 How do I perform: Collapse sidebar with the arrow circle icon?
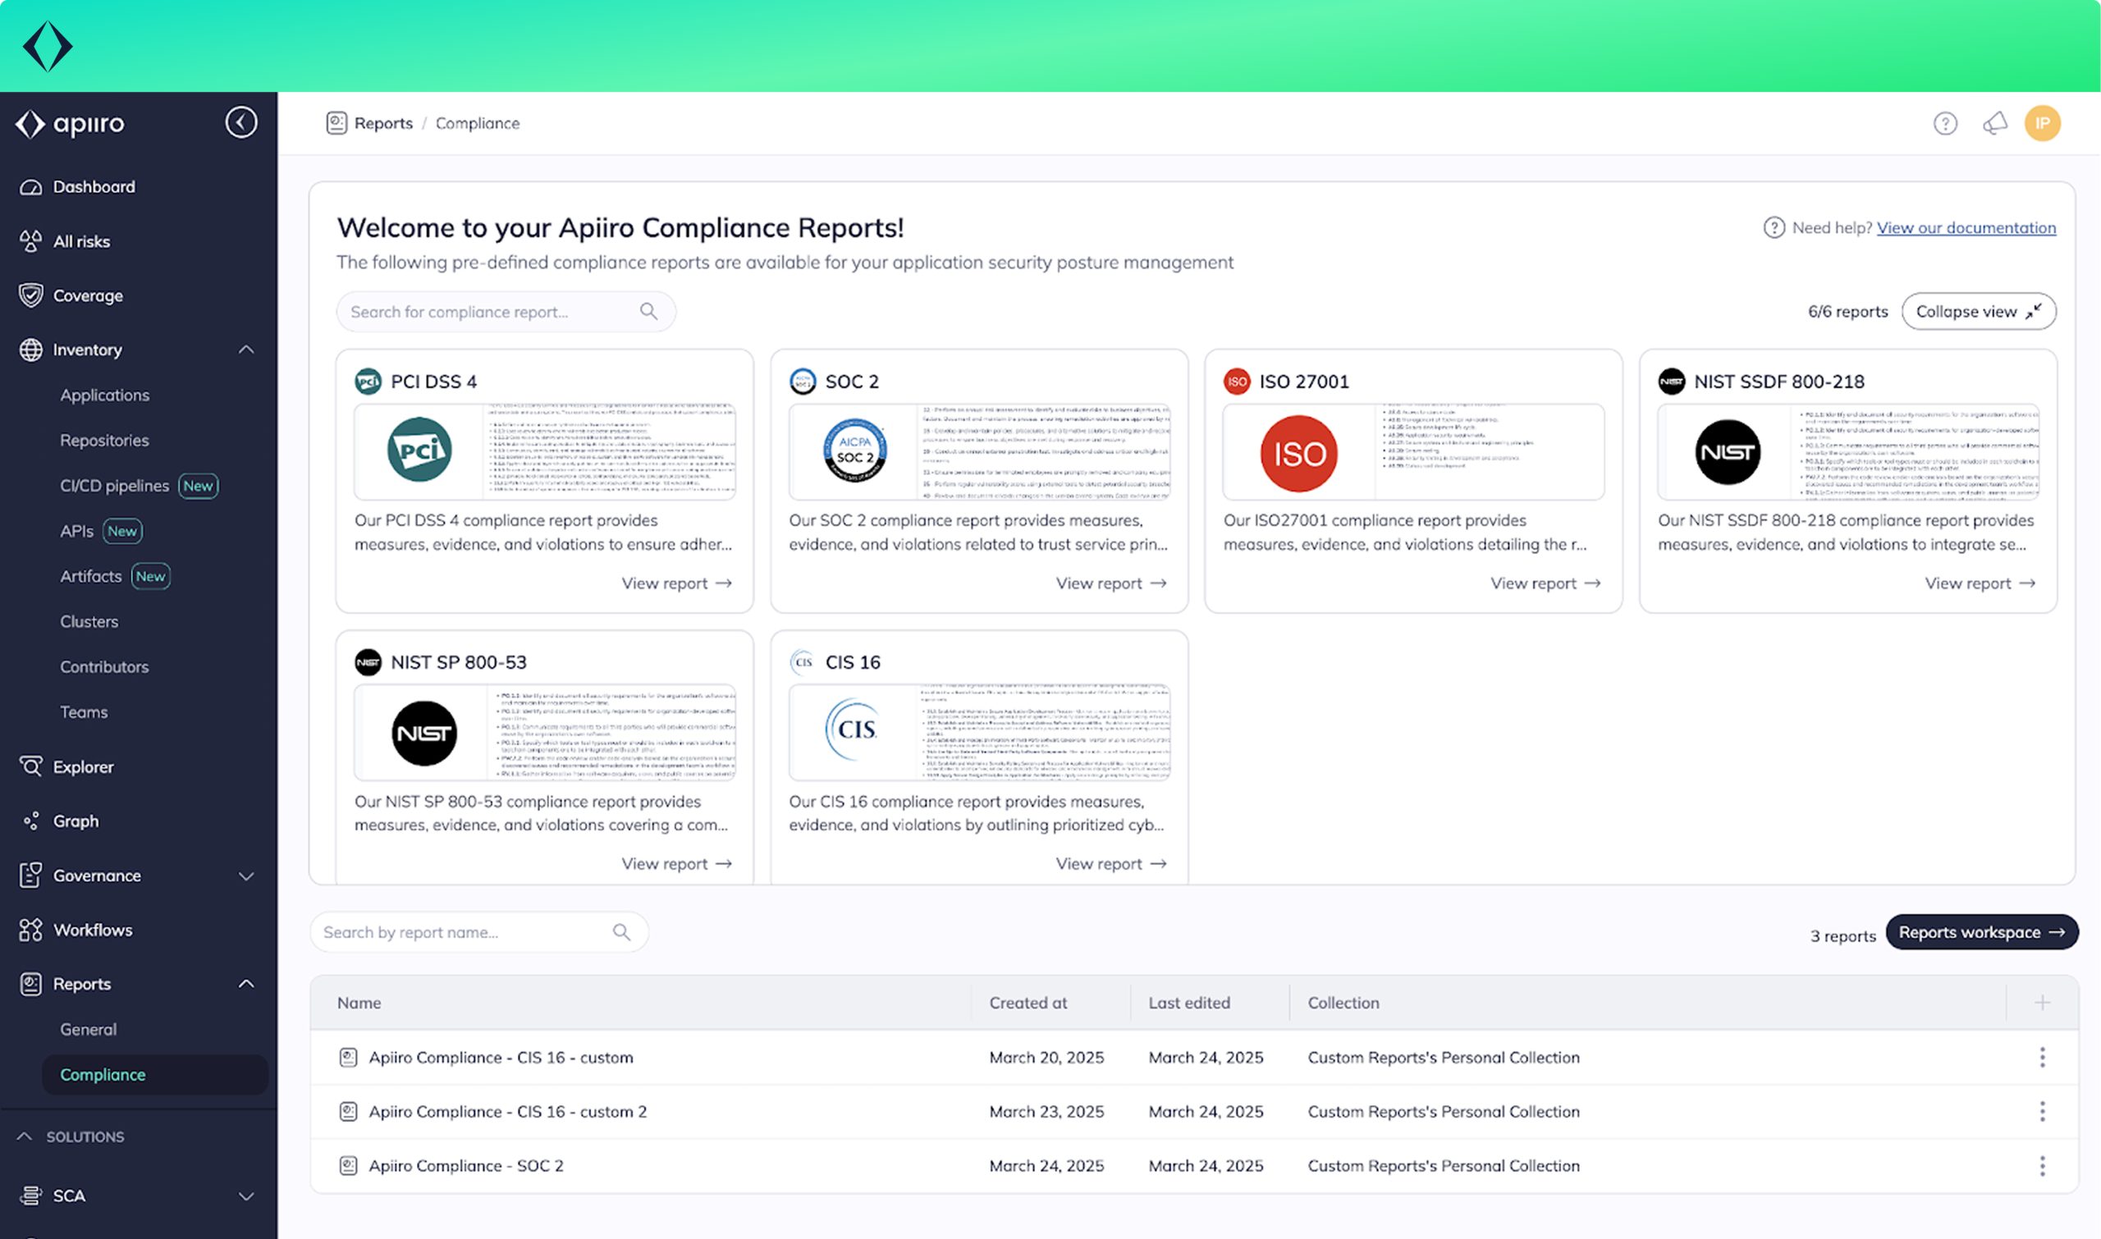(x=240, y=123)
